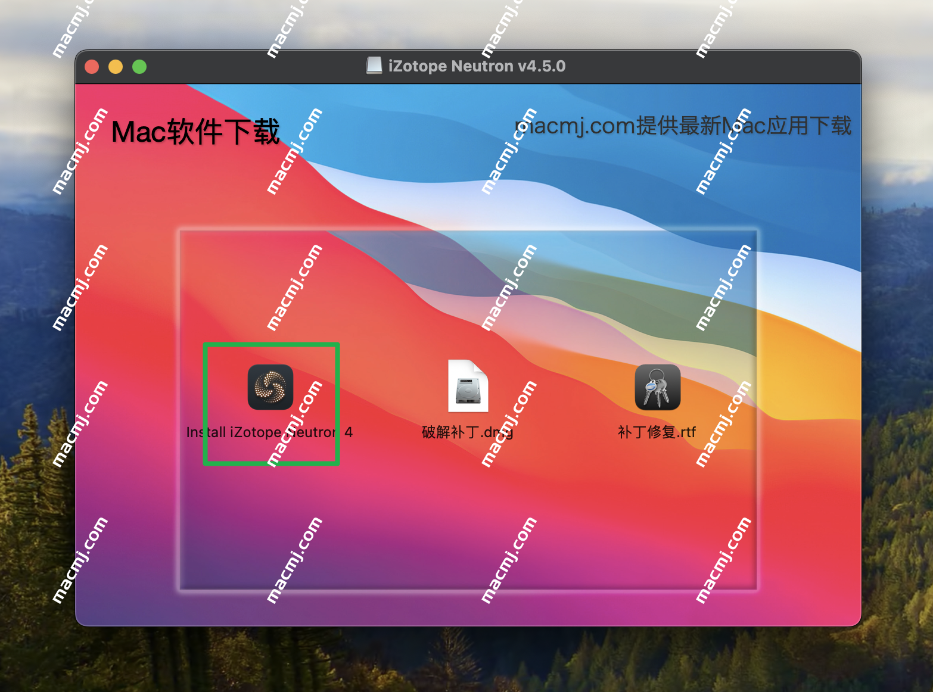The image size is (933, 692).
Task: Minimize the window with the yellow button
Action: (116, 67)
